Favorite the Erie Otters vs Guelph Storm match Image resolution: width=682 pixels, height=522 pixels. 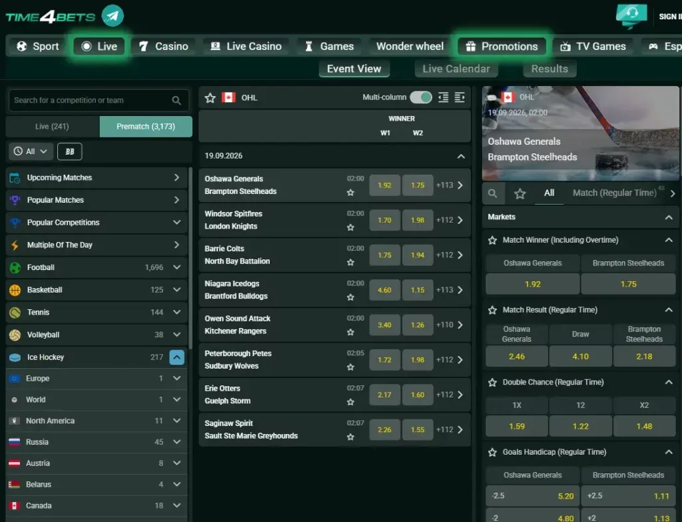[350, 402]
